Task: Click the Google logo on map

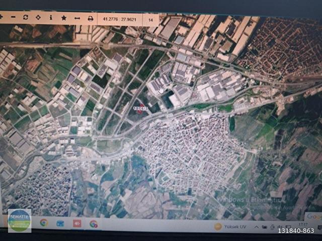Action: click(314, 216)
